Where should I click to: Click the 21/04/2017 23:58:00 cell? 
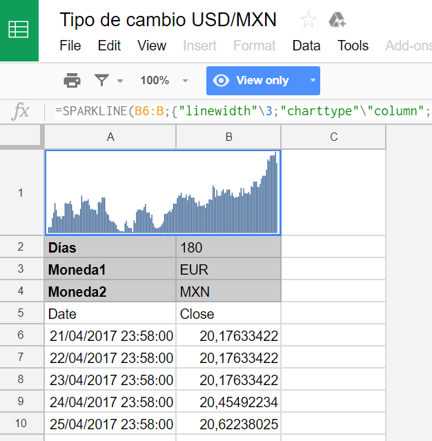pyautogui.click(x=110, y=335)
